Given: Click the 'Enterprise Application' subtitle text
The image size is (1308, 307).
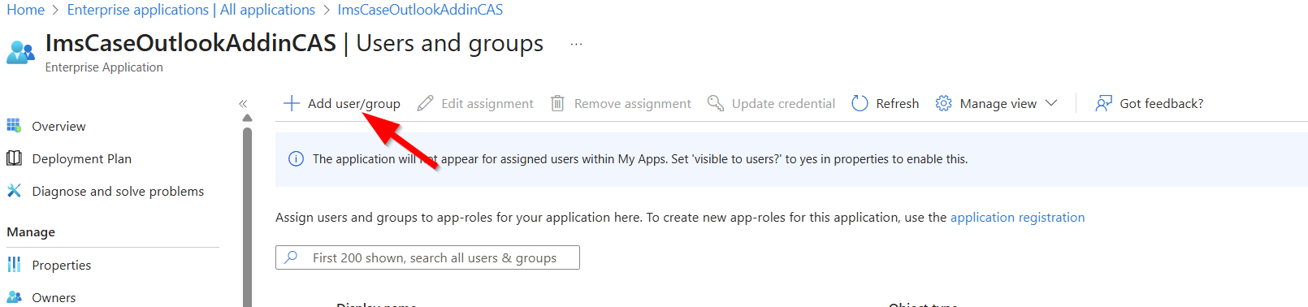Looking at the screenshot, I should tap(104, 67).
